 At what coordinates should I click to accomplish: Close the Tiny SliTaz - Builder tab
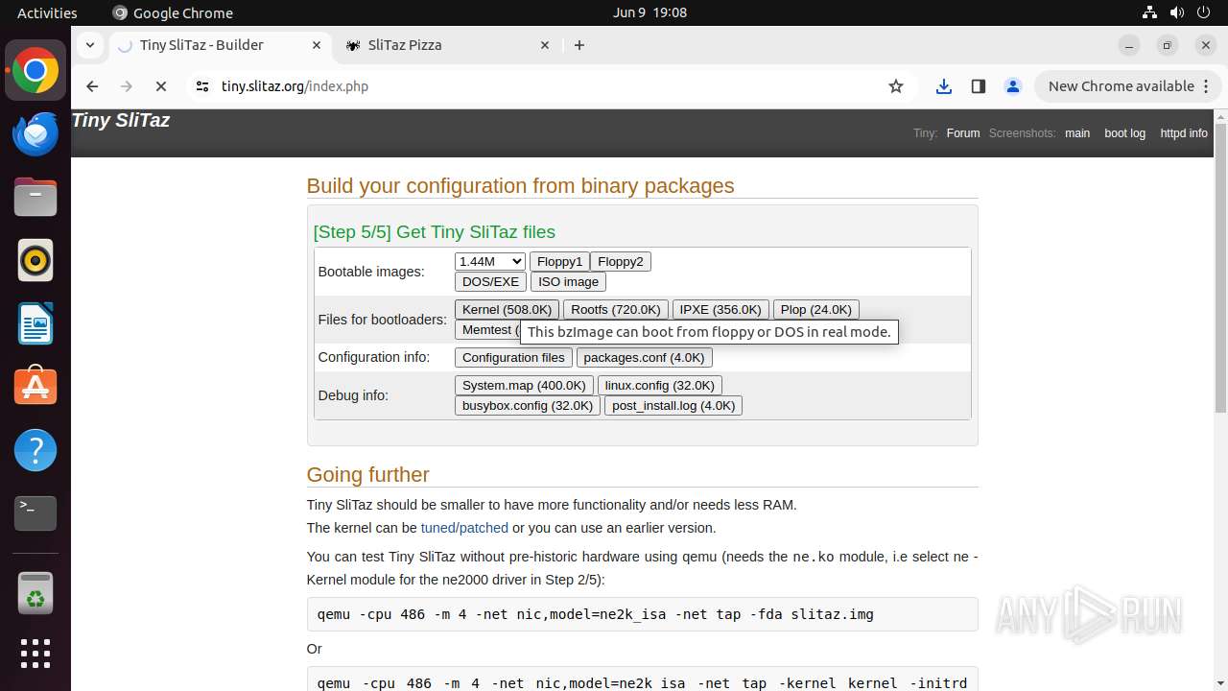pos(317,45)
